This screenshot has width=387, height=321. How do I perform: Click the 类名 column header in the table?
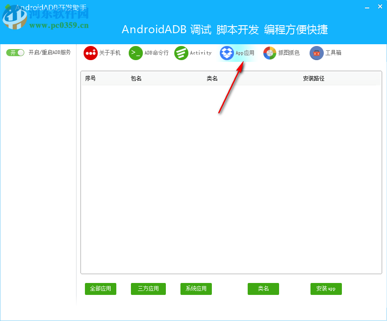(212, 78)
